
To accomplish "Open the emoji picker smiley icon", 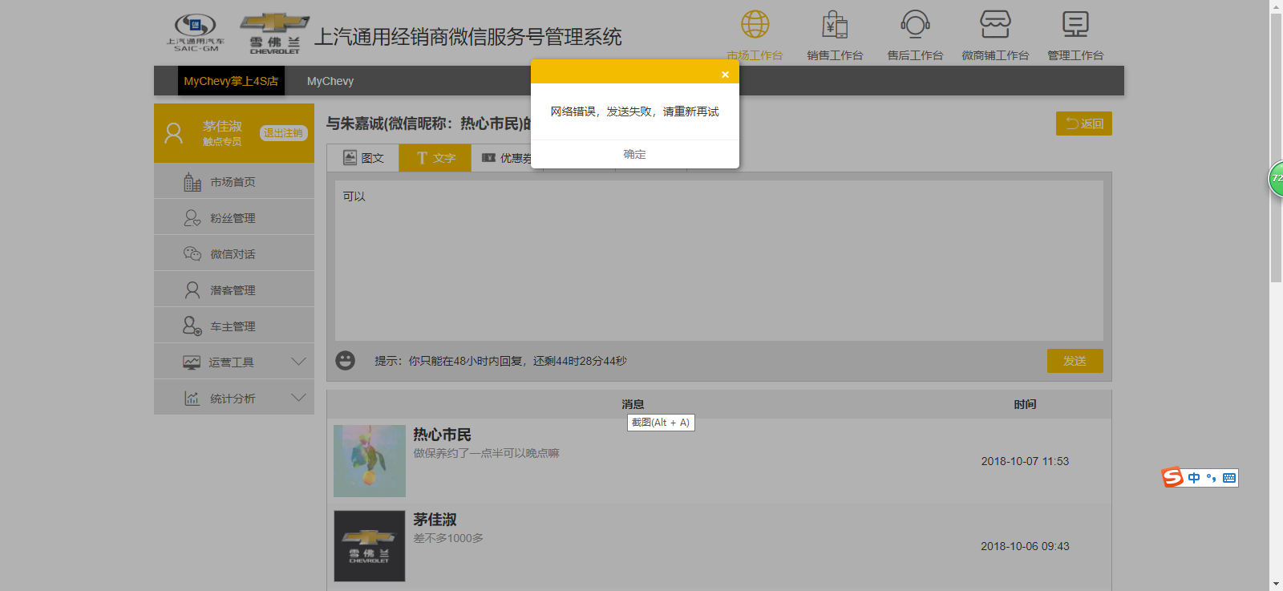I will tap(346, 361).
